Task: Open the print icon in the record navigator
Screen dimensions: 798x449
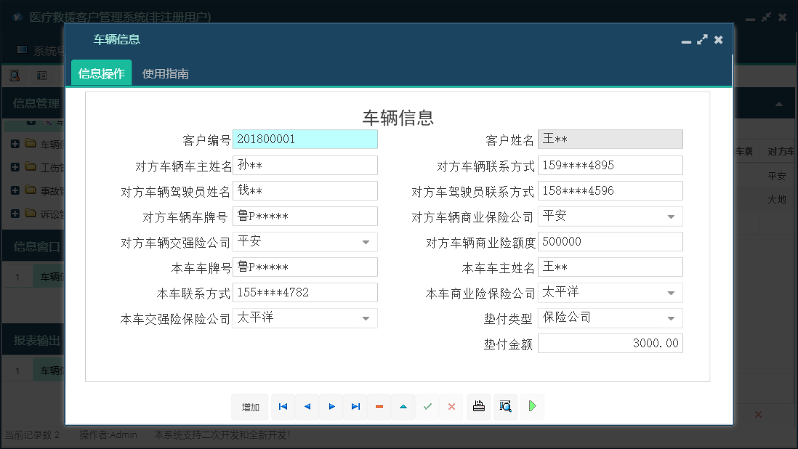Action: coord(478,407)
